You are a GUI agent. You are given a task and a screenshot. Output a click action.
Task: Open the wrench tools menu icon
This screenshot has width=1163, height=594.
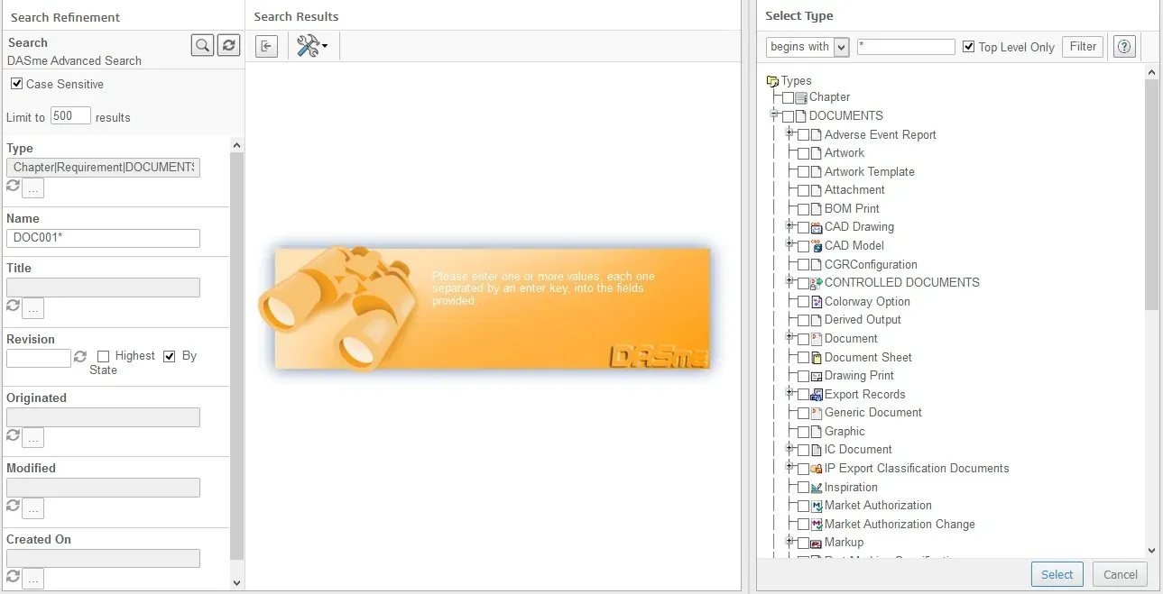(311, 46)
